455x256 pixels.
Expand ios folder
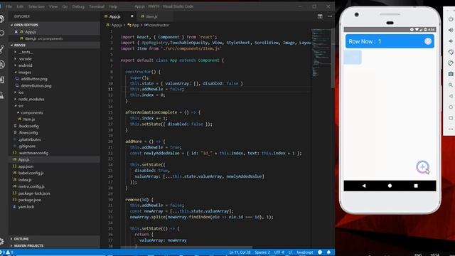(21, 92)
